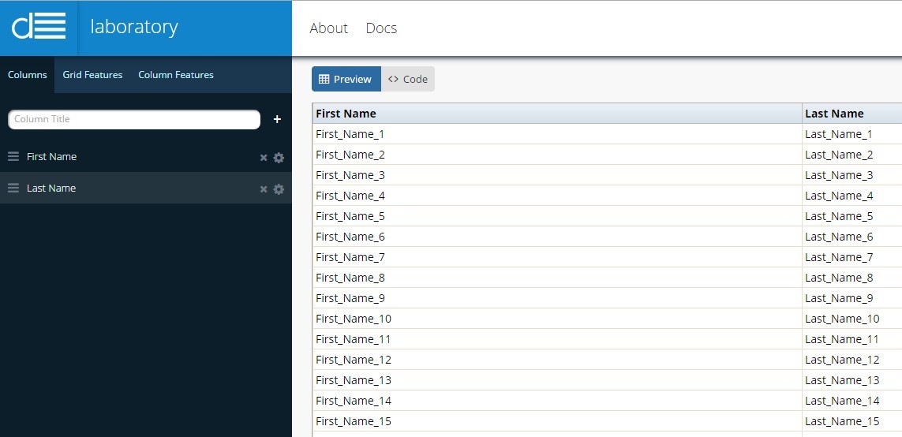Grab the First Name drag handle

13,157
